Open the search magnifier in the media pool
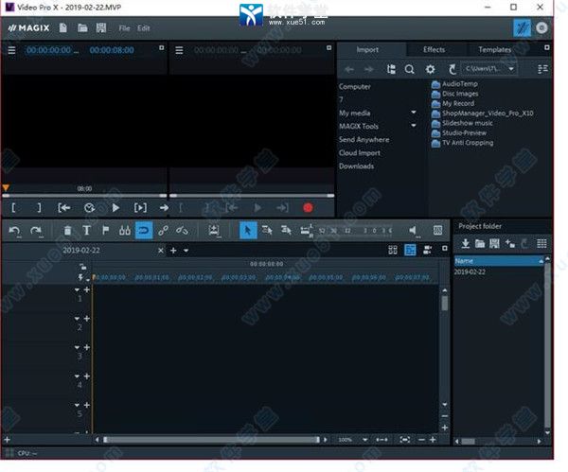The height and width of the screenshot is (472, 568). pyautogui.click(x=409, y=69)
